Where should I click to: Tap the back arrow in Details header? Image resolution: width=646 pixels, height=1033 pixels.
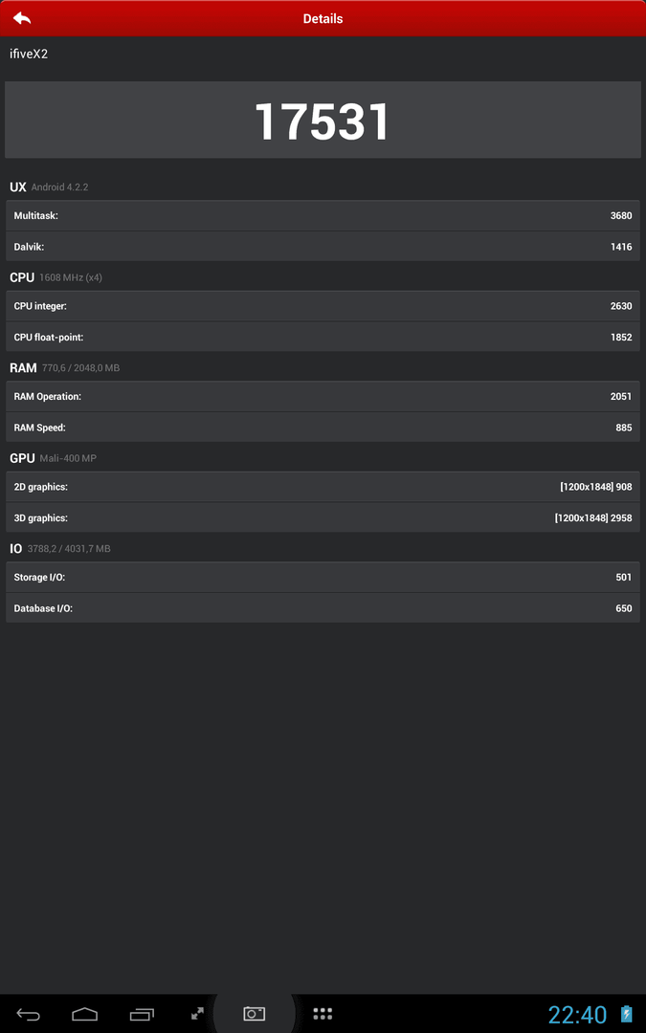coord(22,18)
